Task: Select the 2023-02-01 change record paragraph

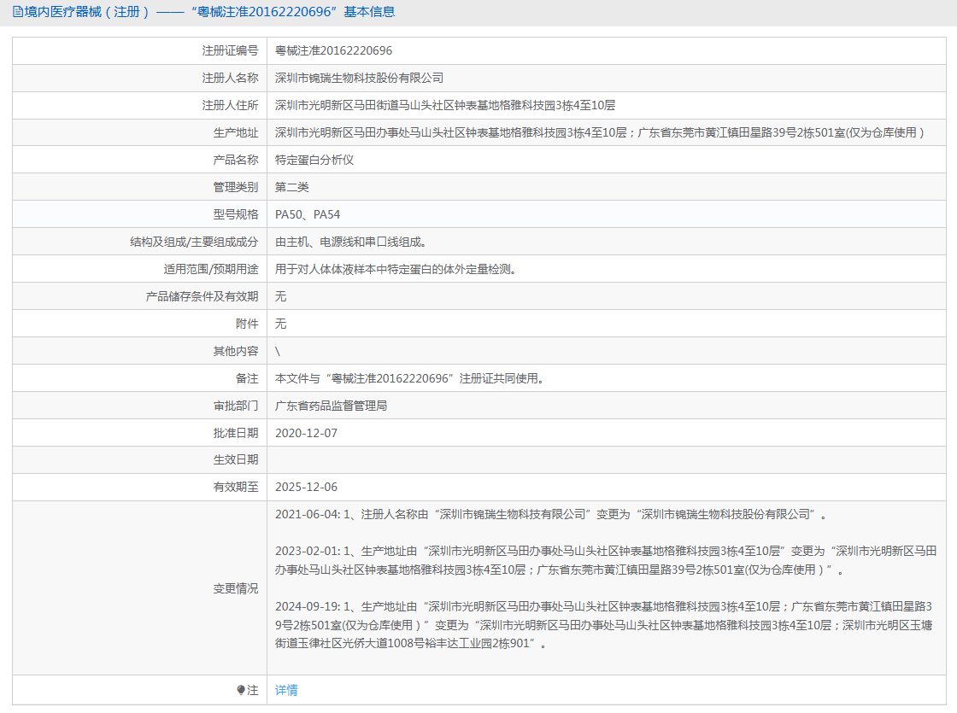Action: [x=606, y=560]
